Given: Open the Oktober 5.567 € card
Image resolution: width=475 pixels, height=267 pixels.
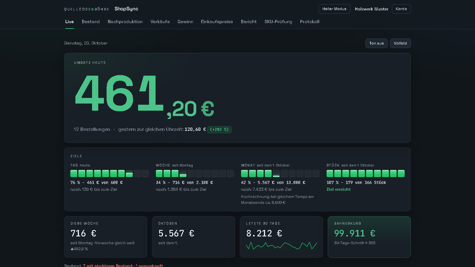Looking at the screenshot, I should [x=194, y=237].
